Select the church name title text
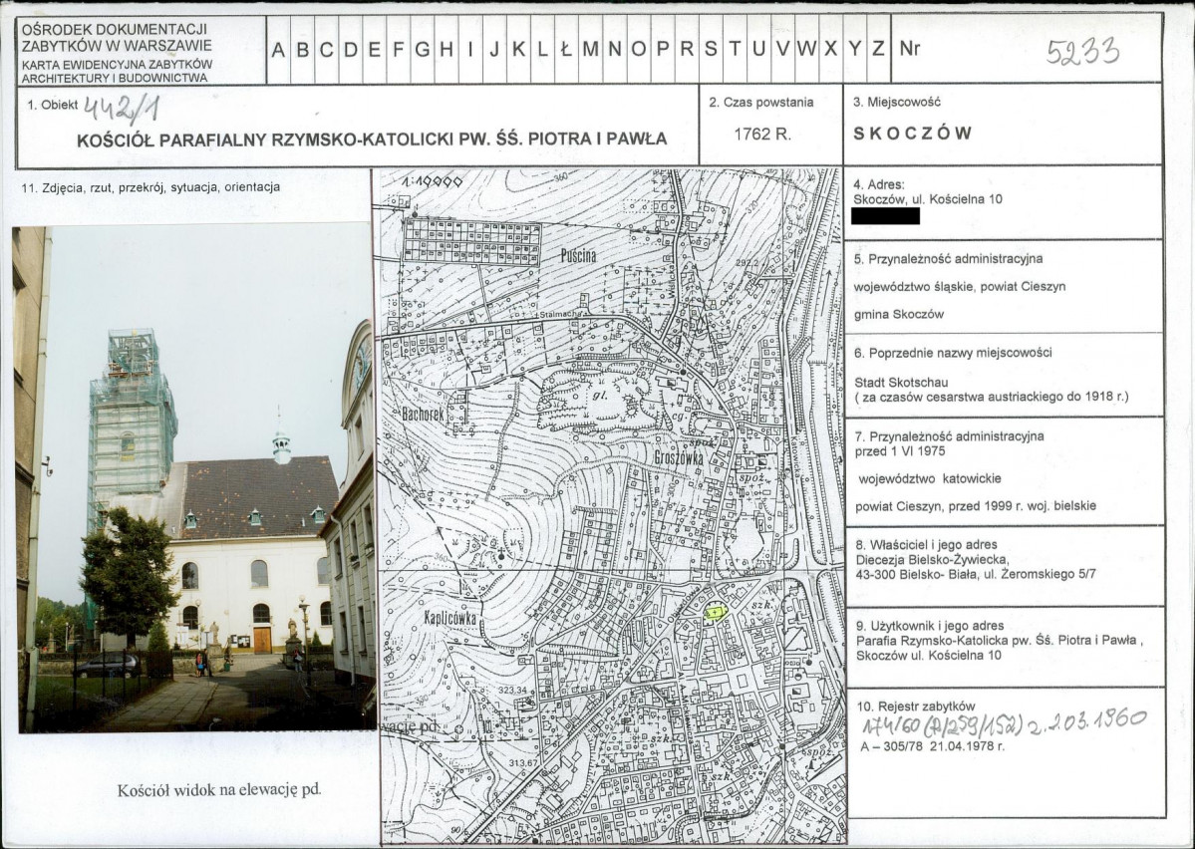 coord(372,139)
